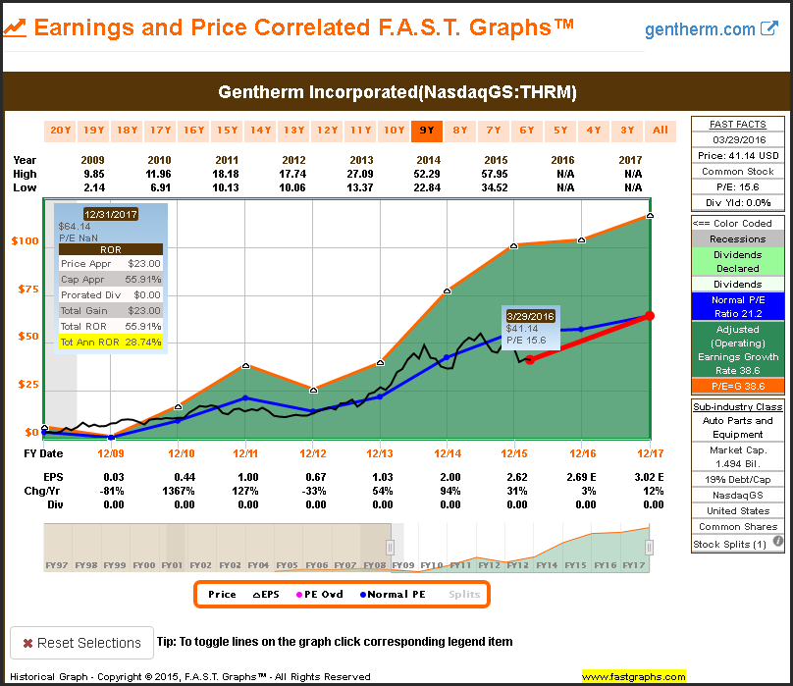The height and width of the screenshot is (686, 793).
Task: Toggle the Price line in the legend
Action: click(x=222, y=594)
